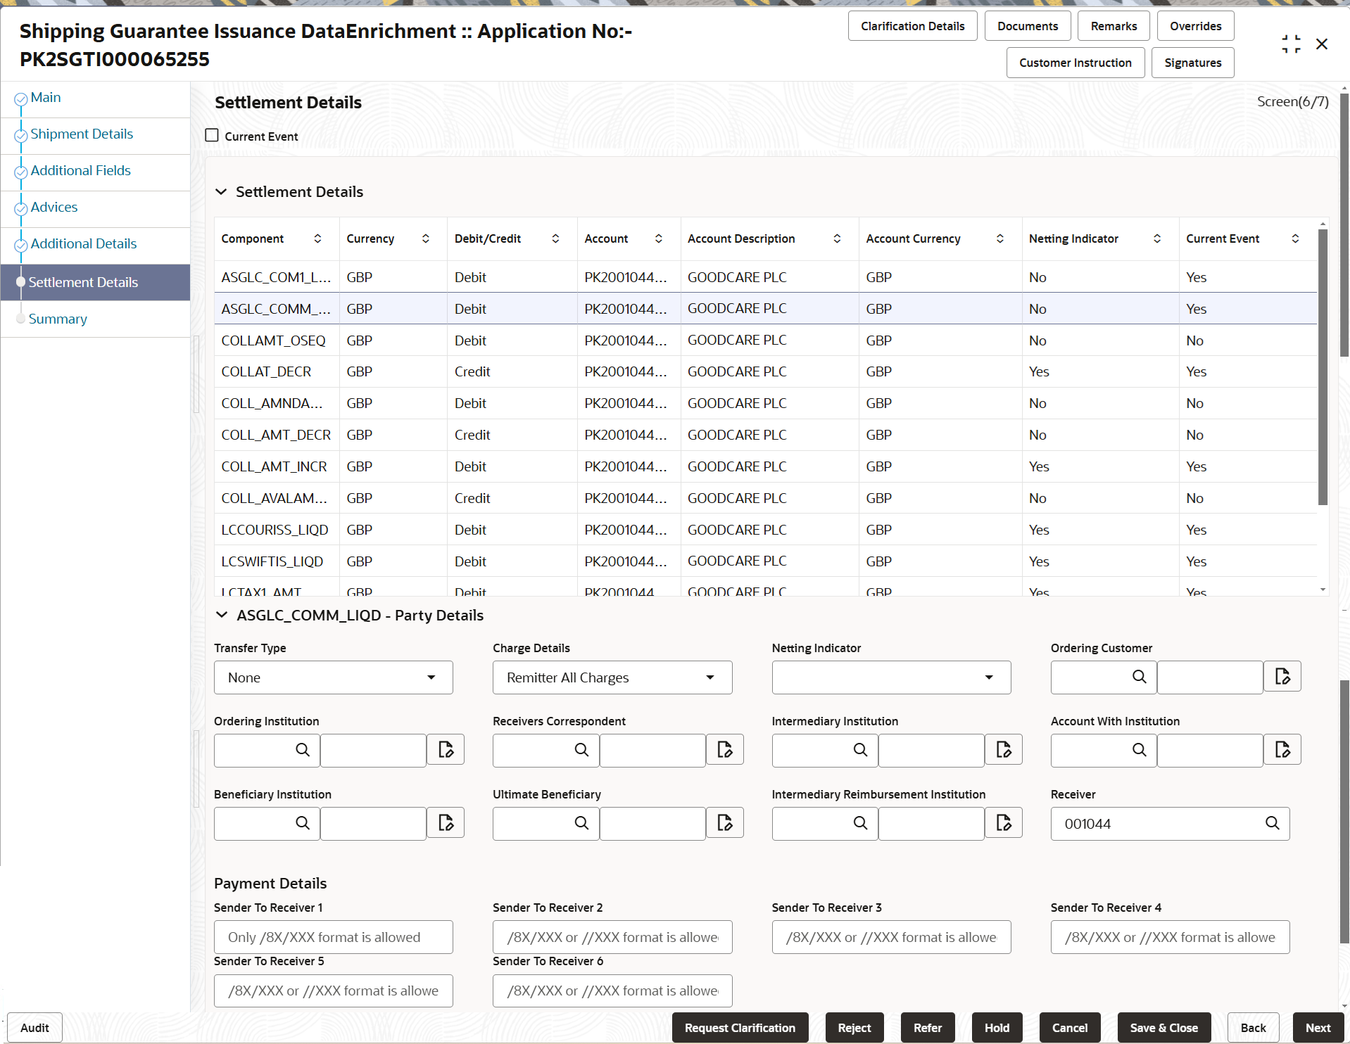This screenshot has height=1044, width=1350.
Task: Sort the Component column
Action: pos(318,238)
